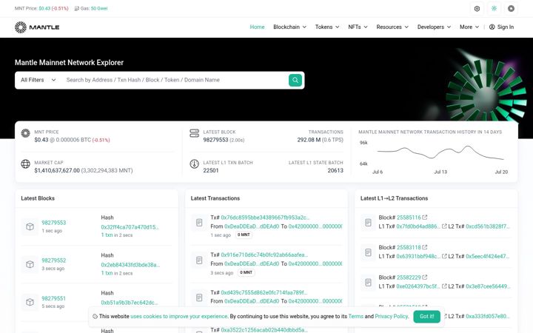
Task: Open L1 Tx 0x63931bbf948c link
Action: [418, 256]
